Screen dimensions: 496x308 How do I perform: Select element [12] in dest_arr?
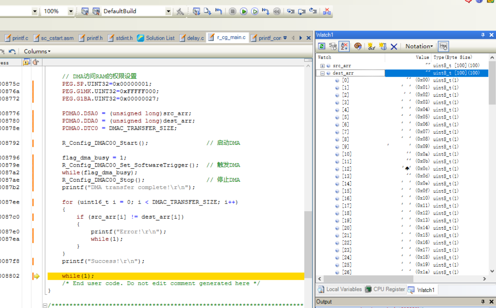coord(402,169)
